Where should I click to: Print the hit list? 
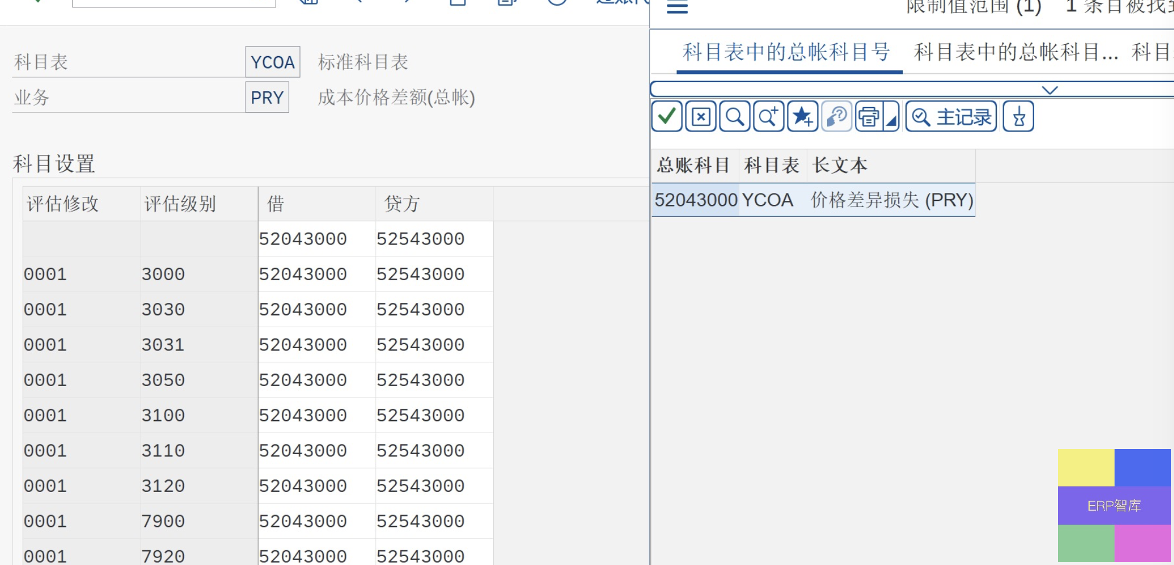point(869,117)
